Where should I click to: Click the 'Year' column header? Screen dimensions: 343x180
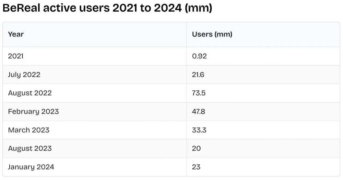(16, 34)
